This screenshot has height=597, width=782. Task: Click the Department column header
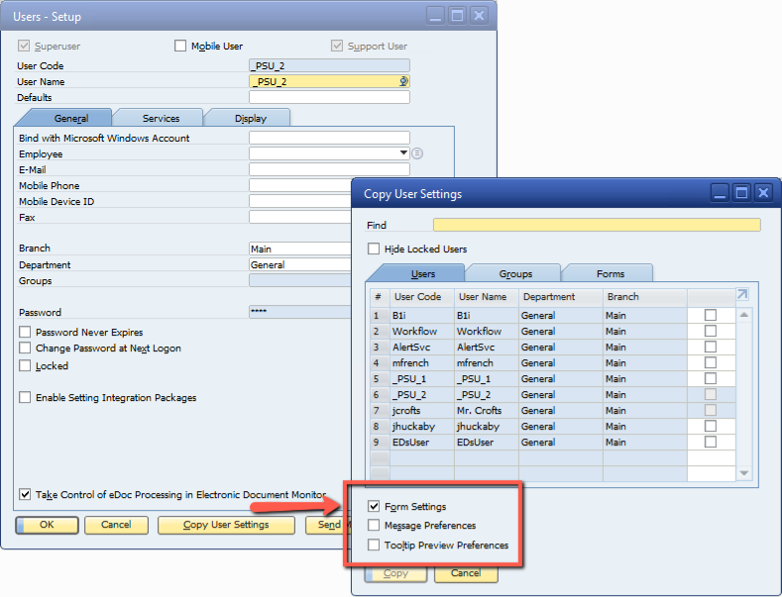561,296
